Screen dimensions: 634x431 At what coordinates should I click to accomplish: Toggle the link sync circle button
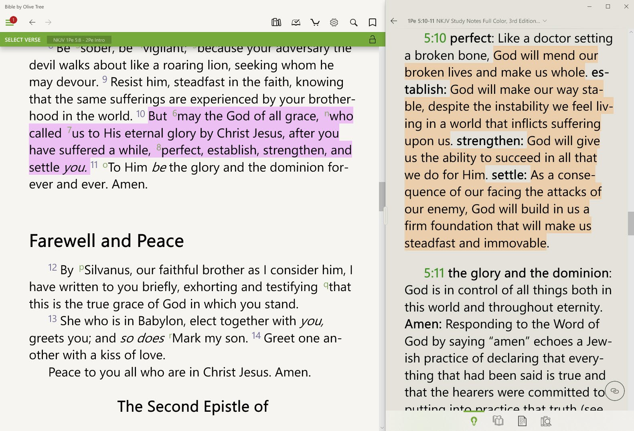615,391
